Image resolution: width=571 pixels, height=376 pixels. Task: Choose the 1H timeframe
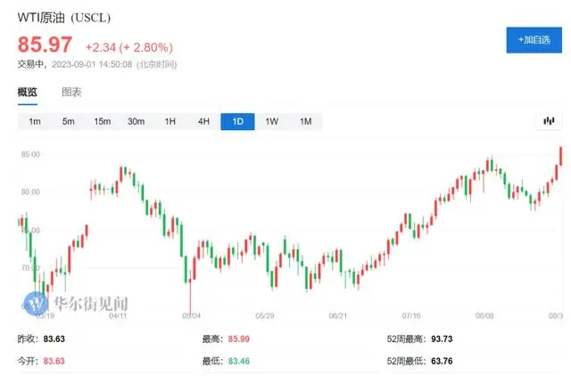tap(170, 121)
